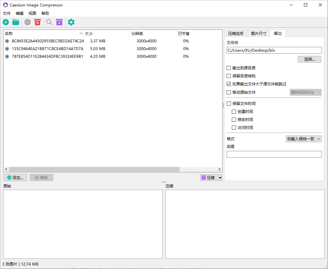Click the 选择... folder button
The image size is (328, 269).
coord(309,59)
